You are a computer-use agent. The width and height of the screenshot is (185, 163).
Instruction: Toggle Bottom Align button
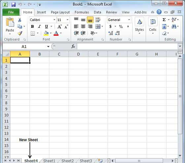pos(90,20)
